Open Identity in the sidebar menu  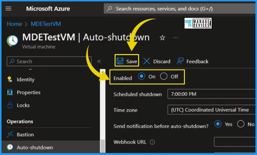(25, 80)
